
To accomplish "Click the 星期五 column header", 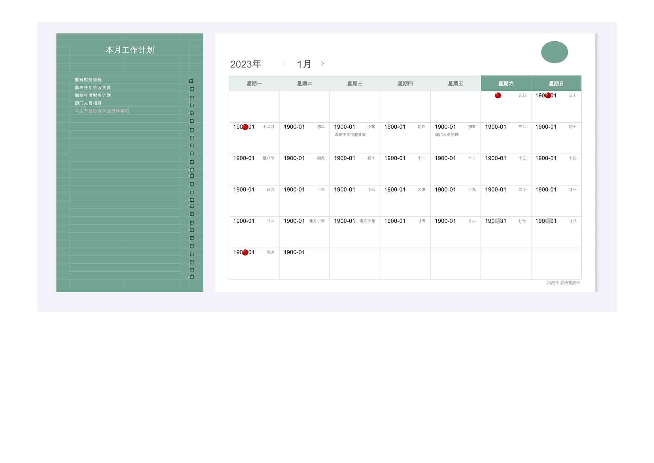I will click(455, 84).
